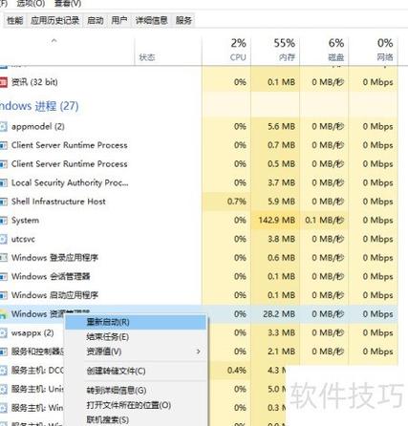Click the 0.4% CPU value for 服务主机: DC

pyautogui.click(x=237, y=371)
